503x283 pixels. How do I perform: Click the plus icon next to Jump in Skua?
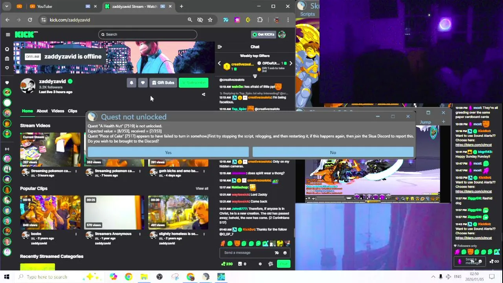(443, 122)
